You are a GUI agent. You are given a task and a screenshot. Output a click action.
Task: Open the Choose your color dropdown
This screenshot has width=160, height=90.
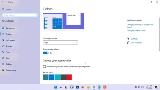click(x=60, y=42)
